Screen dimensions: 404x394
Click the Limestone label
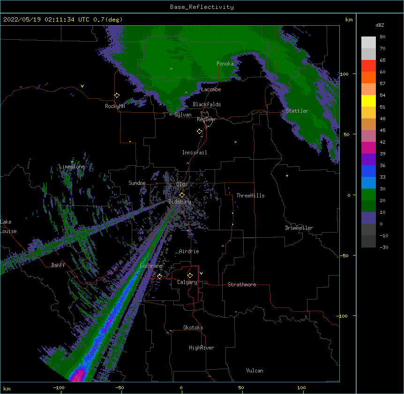pos(72,167)
